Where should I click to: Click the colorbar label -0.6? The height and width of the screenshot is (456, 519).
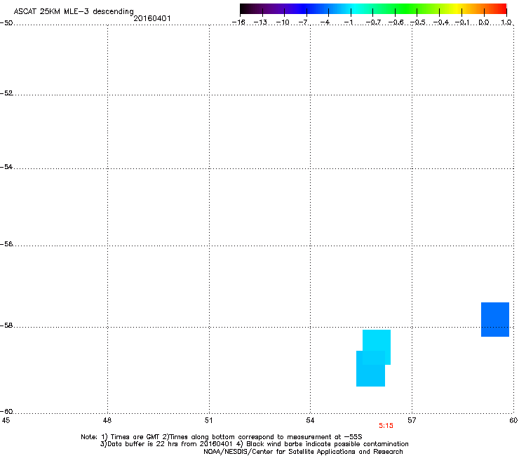[x=396, y=22]
